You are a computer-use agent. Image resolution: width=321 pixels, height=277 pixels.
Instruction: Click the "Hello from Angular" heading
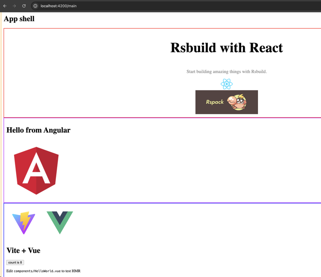coord(38,130)
